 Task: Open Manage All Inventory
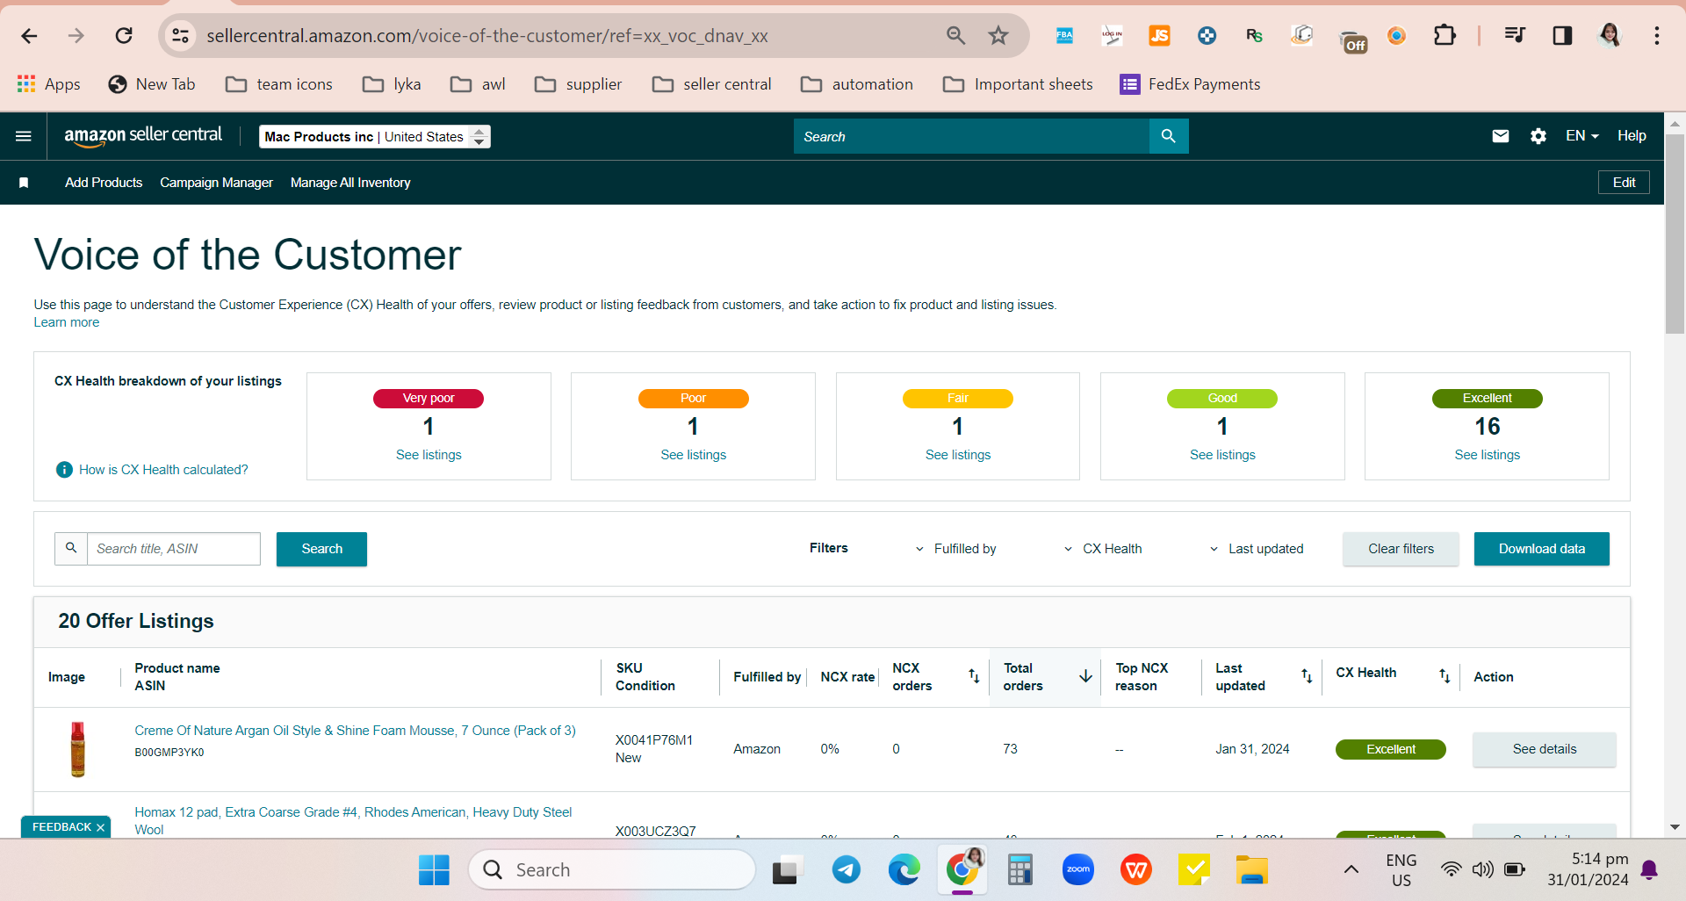tap(350, 183)
